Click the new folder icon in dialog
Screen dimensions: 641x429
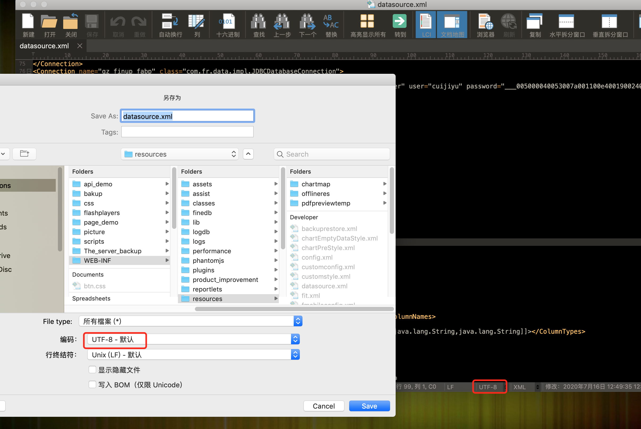[25, 154]
